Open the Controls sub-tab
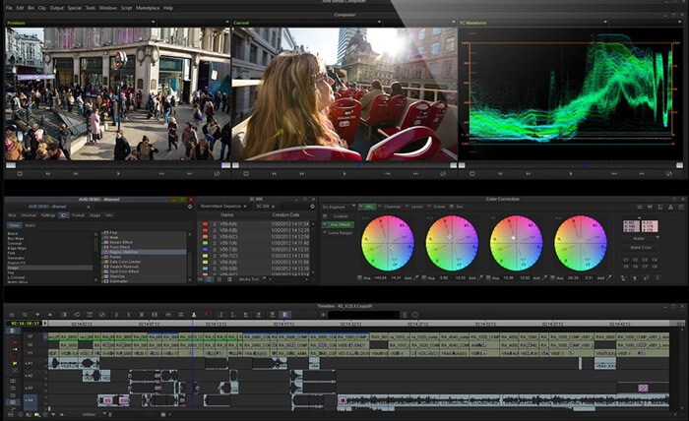The height and width of the screenshot is (421, 689). click(341, 216)
